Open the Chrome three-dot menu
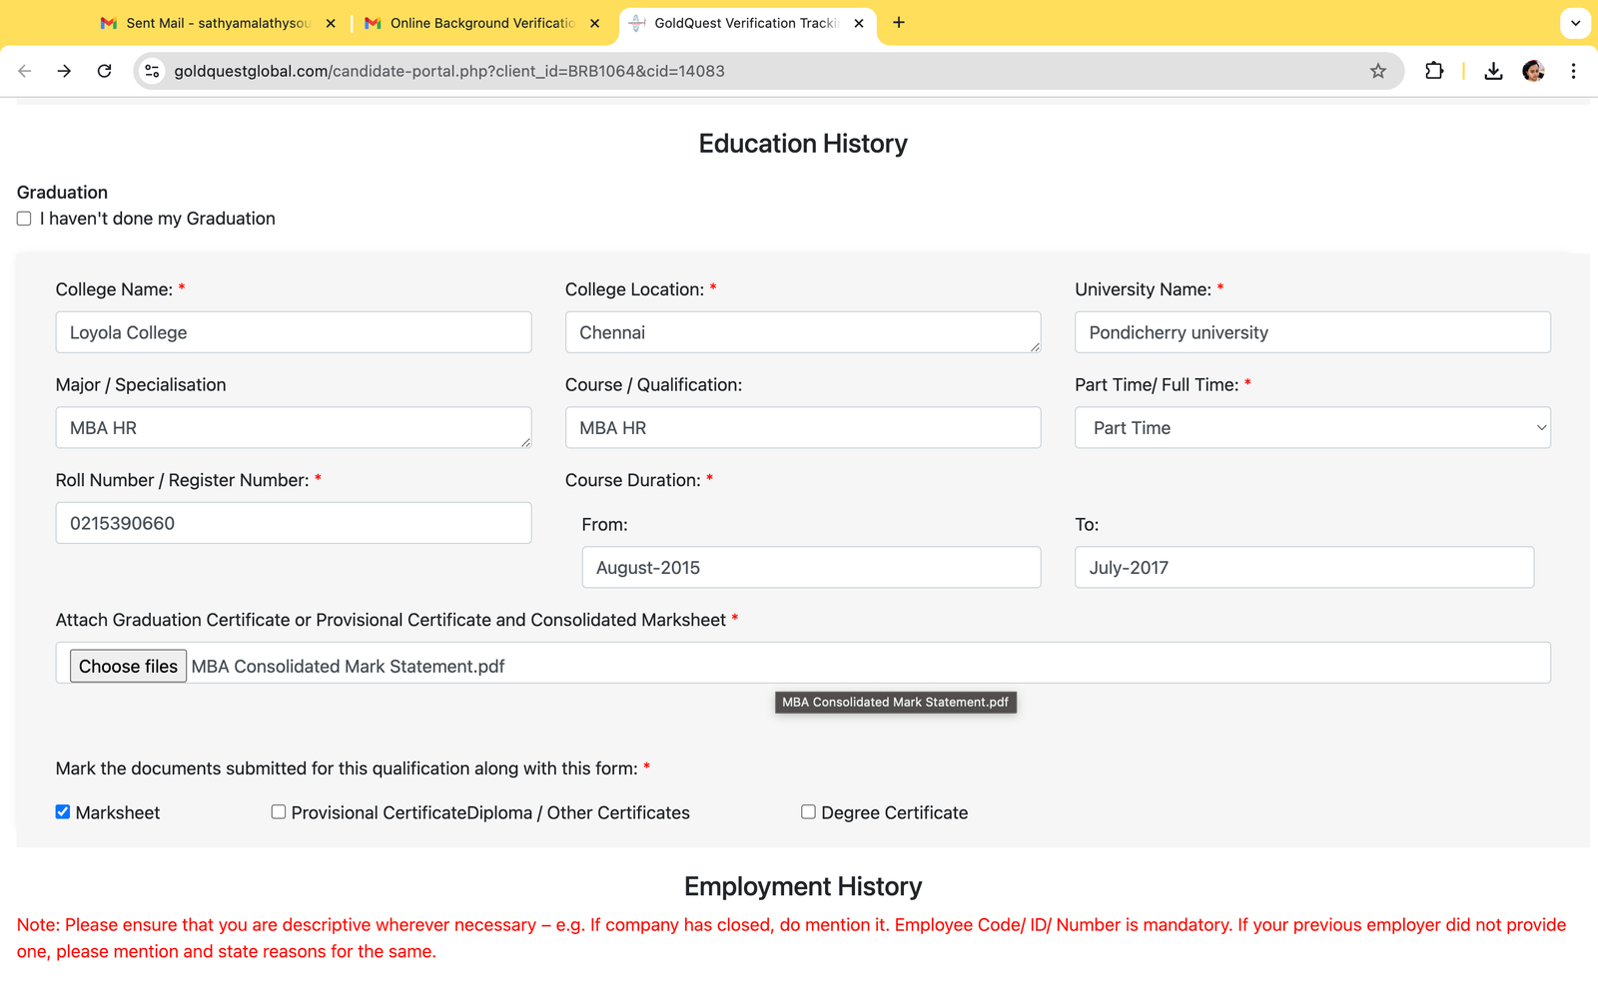Viewport: 1598px width, 998px height. pyautogui.click(x=1573, y=71)
